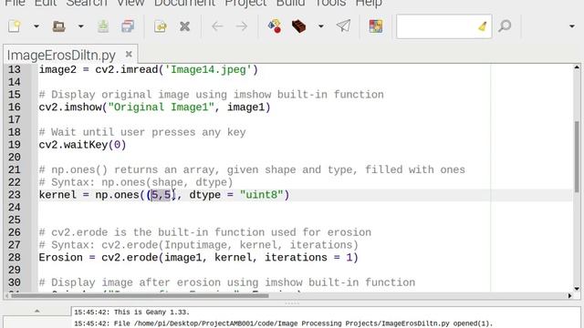Screen dimensions: 584x328
Task: Select the ImageErosDiltn.py tab
Action: click(61, 55)
